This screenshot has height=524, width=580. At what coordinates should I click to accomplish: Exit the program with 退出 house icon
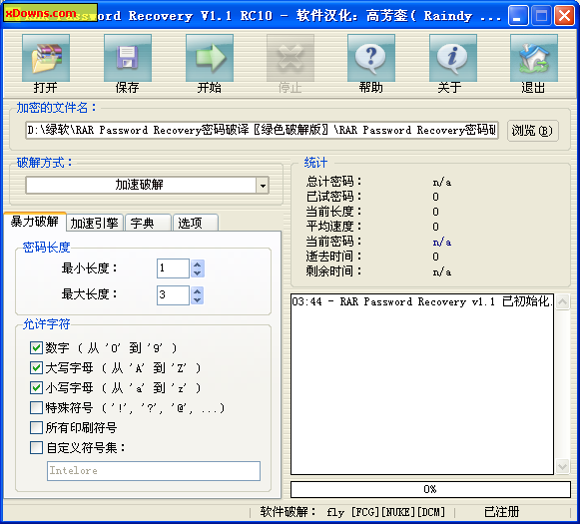(534, 58)
